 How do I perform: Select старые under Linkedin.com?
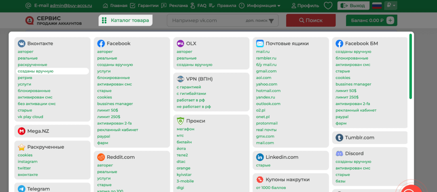click(x=263, y=165)
